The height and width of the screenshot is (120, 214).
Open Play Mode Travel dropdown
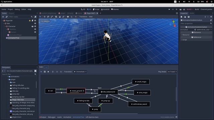pyautogui.click(x=172, y=72)
